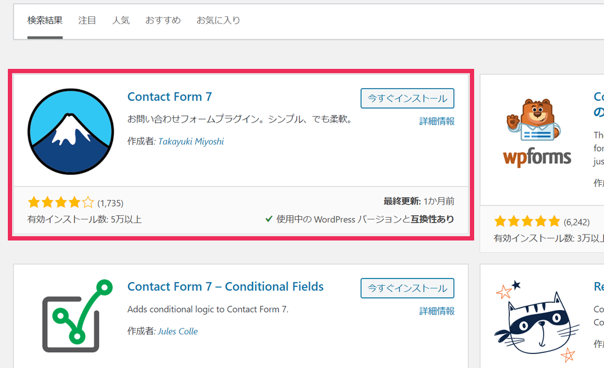This screenshot has width=604, height=368.
Task: Click the WPForms five-star rating
Action: point(527,222)
